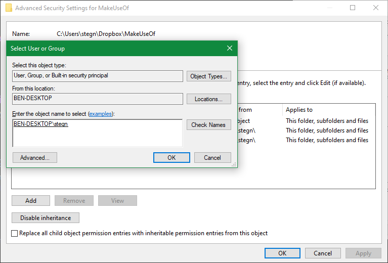Open the examples help link
The height and width of the screenshot is (263, 388).
click(x=101, y=114)
